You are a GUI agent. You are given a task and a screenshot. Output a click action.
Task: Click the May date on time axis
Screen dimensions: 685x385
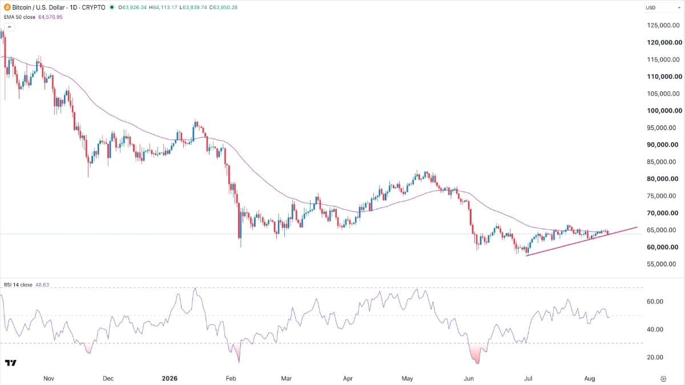[x=407, y=378]
